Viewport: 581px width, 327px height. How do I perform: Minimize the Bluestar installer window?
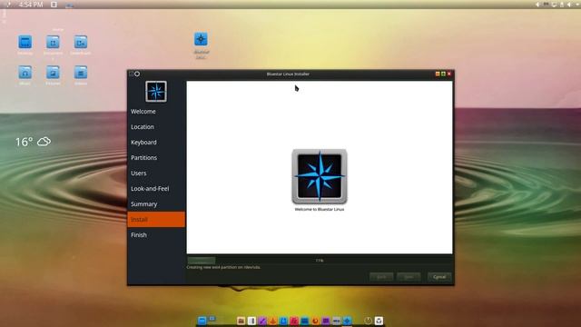pos(438,74)
